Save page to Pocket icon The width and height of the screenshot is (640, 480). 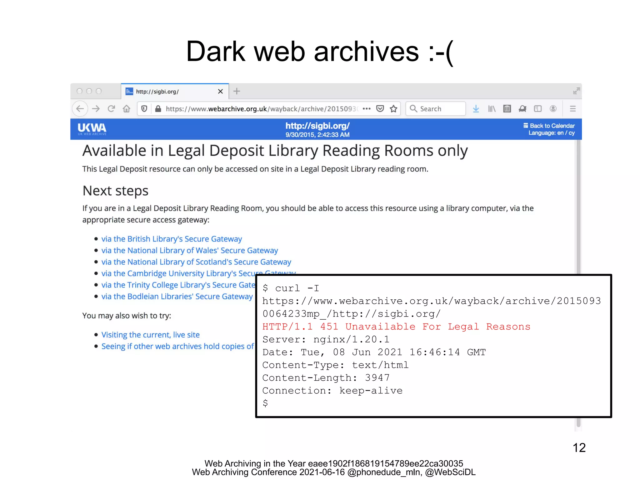pyautogui.click(x=380, y=109)
